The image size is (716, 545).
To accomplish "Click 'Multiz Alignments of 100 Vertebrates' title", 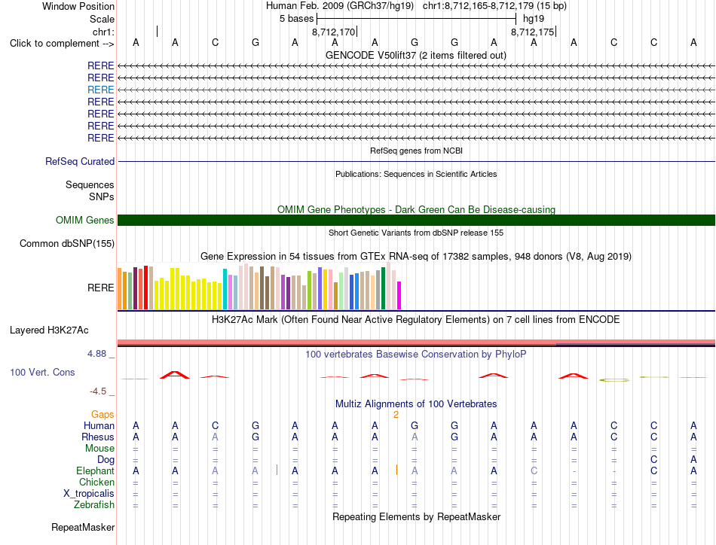I will coord(416,403).
